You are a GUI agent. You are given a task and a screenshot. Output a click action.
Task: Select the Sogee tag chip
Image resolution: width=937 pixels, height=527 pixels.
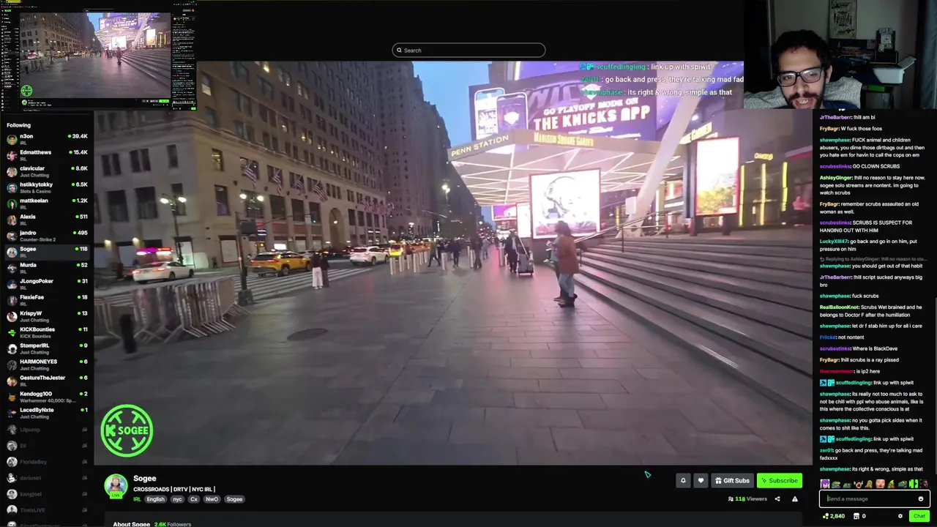[x=234, y=499]
